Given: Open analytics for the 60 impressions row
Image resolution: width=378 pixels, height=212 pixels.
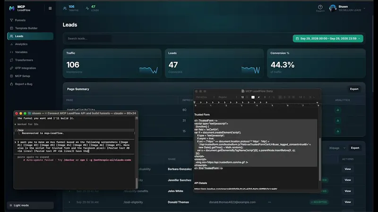Looking at the screenshot, I should pos(338,110).
